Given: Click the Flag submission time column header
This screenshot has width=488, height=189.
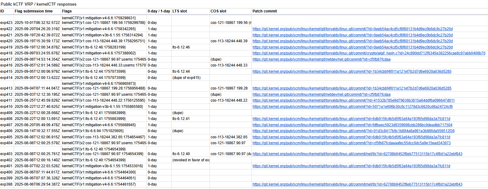Looking at the screenshot, I should [34, 11].
